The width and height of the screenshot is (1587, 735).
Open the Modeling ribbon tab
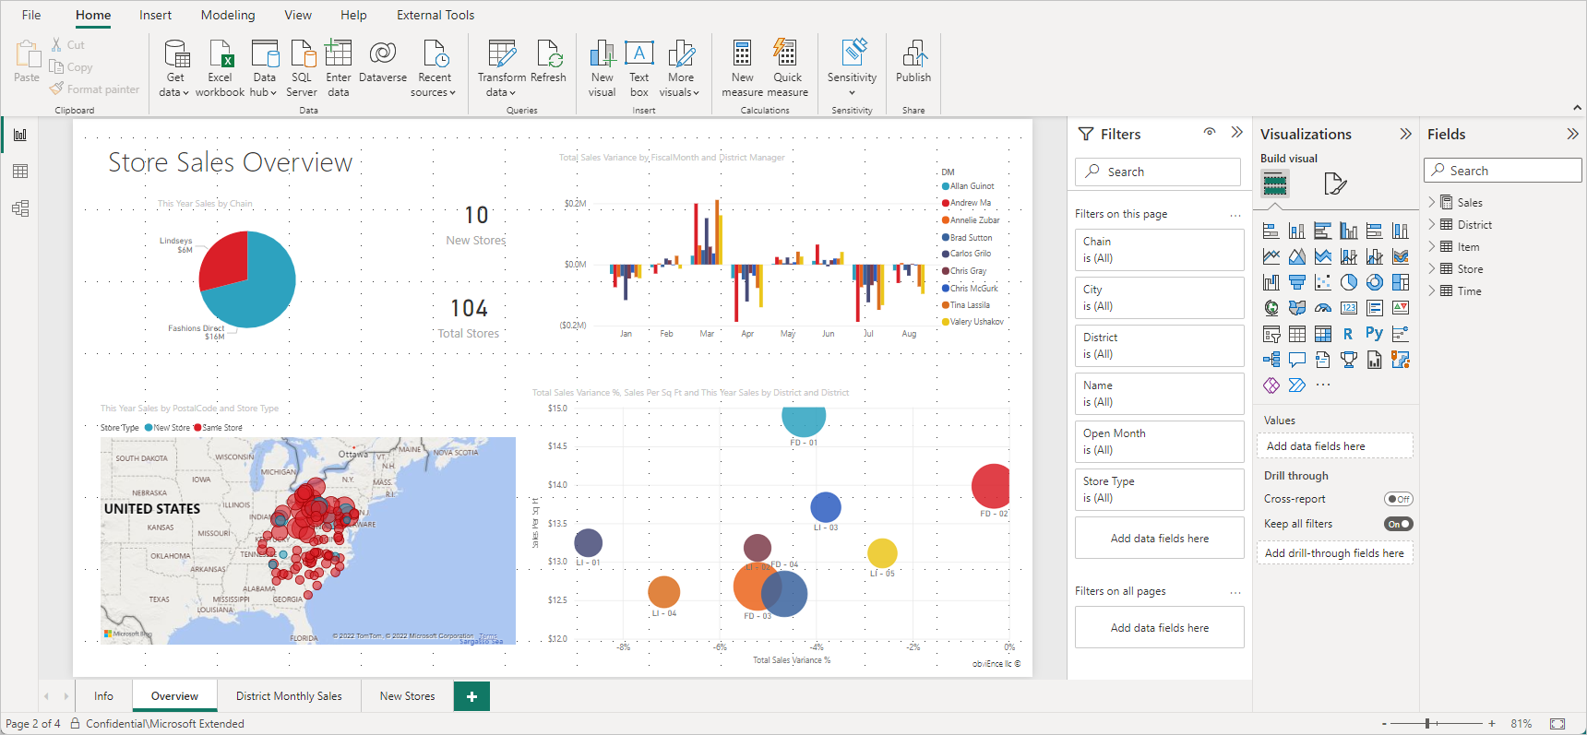tap(227, 15)
